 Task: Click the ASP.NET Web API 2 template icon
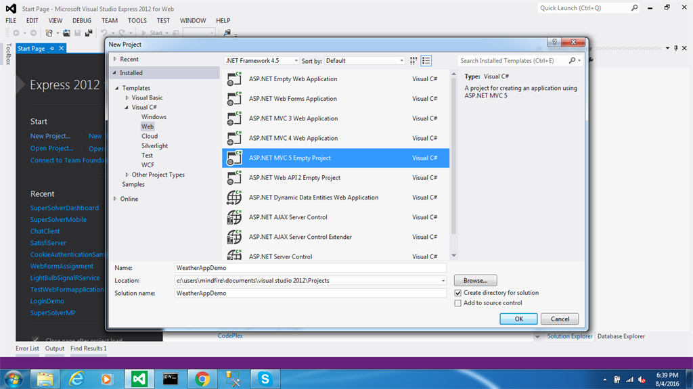pyautogui.click(x=234, y=178)
